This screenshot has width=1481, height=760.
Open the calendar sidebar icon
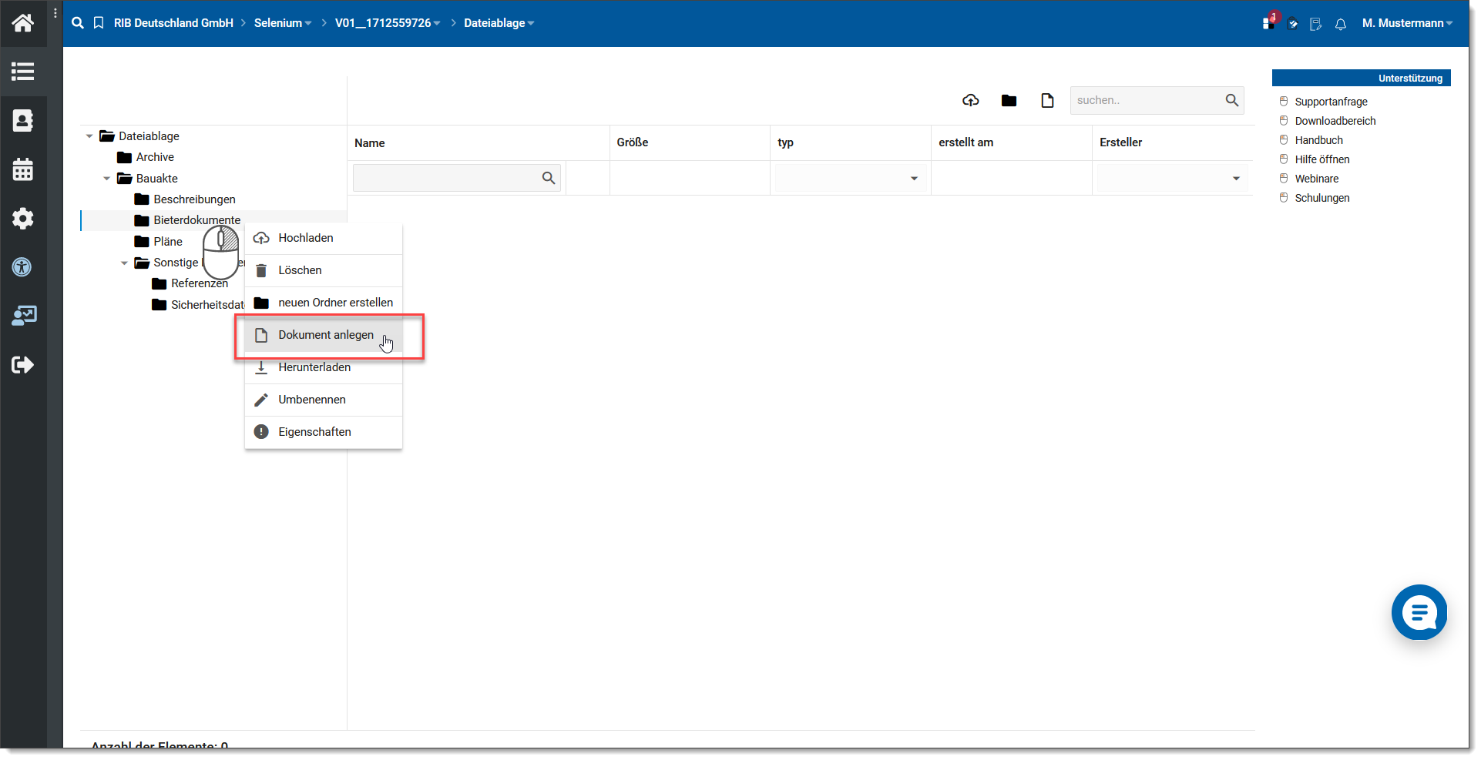pos(23,169)
